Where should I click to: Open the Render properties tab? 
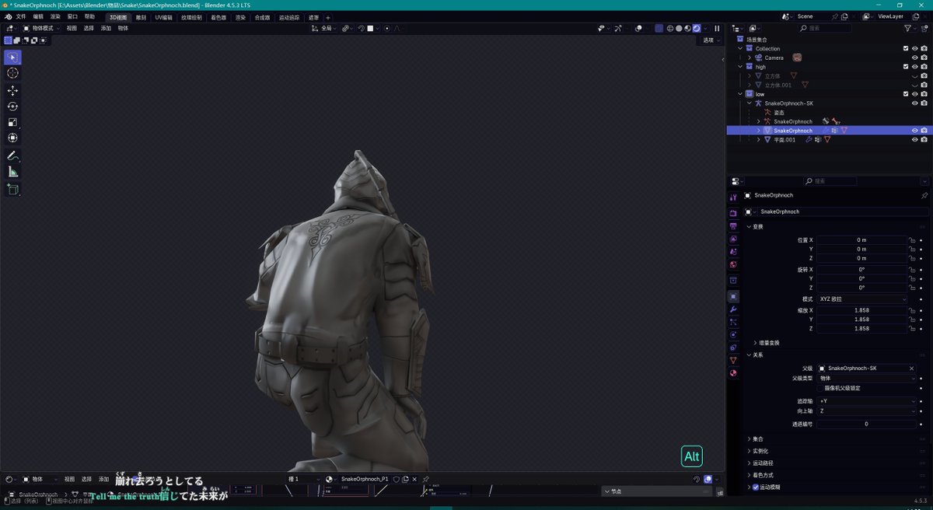733,213
